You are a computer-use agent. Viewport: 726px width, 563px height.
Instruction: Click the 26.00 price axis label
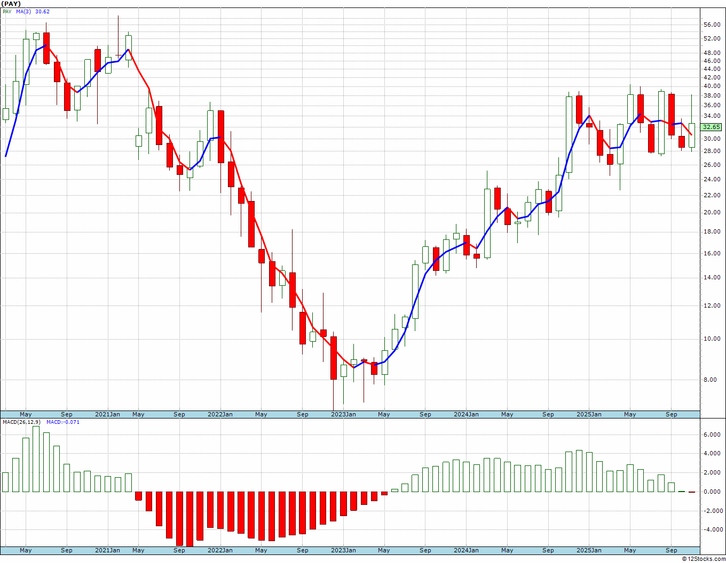pyautogui.click(x=712, y=165)
